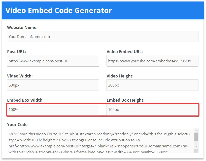
Task: Click the code textarea scrollbar thumb
Action: [x=196, y=137]
